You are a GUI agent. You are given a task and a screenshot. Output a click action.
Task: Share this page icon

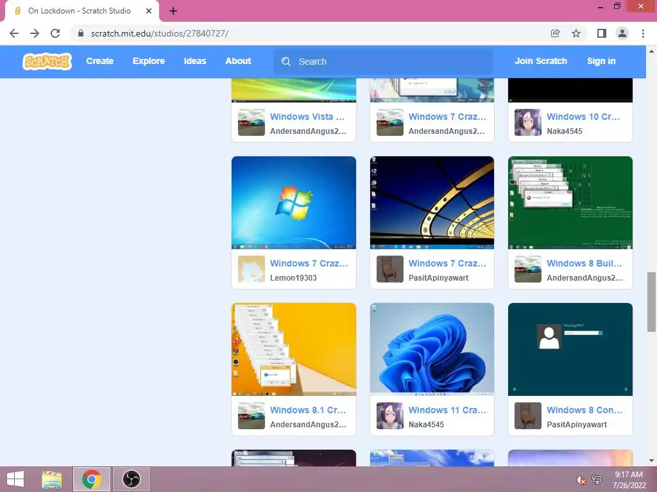[555, 33]
